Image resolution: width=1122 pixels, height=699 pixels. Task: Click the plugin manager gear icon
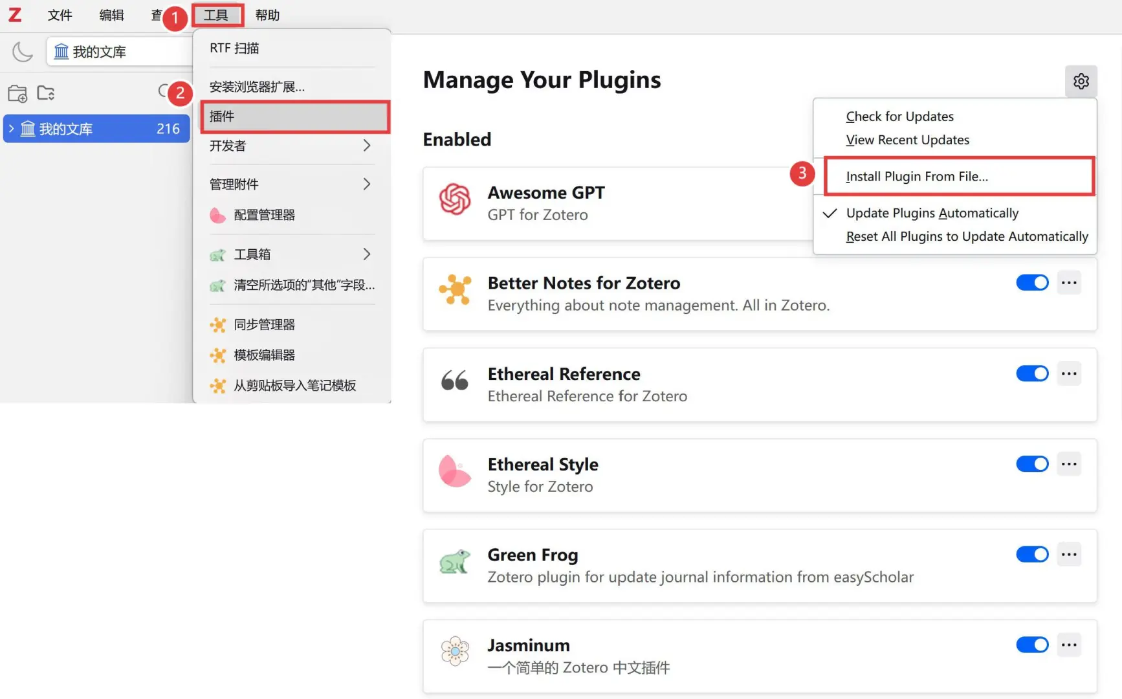tap(1081, 82)
